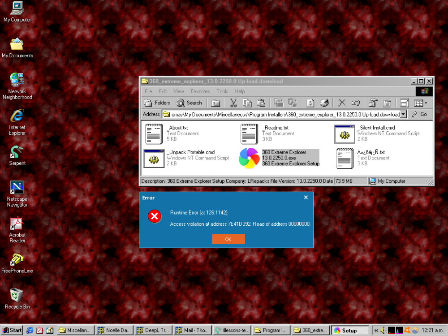
Task: Open the Start menu
Action: coord(12,331)
